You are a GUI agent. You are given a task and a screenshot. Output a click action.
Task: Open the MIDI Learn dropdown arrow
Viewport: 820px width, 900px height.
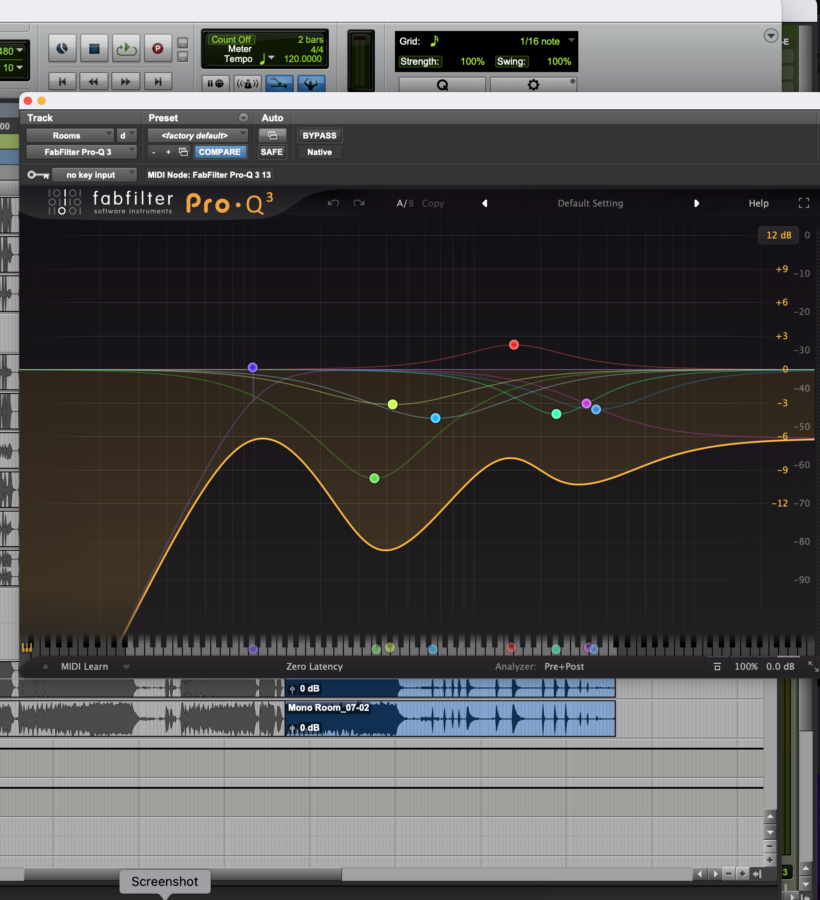pyautogui.click(x=126, y=667)
